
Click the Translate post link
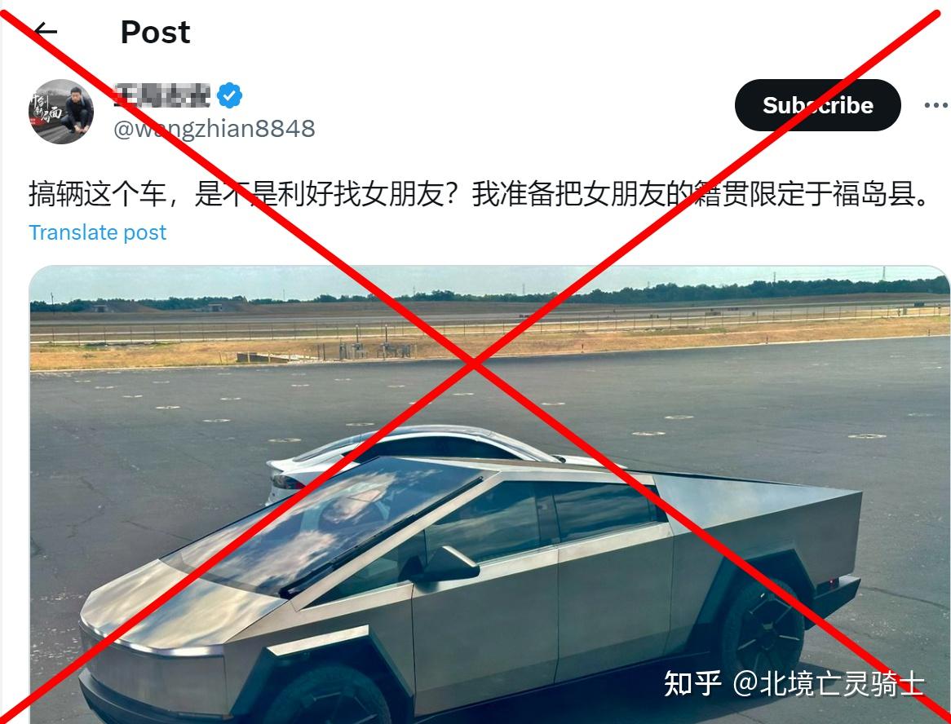98,232
